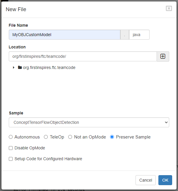The width and height of the screenshot is (178, 191).
Task: Open the Sample dropdown list
Action: click(89, 122)
